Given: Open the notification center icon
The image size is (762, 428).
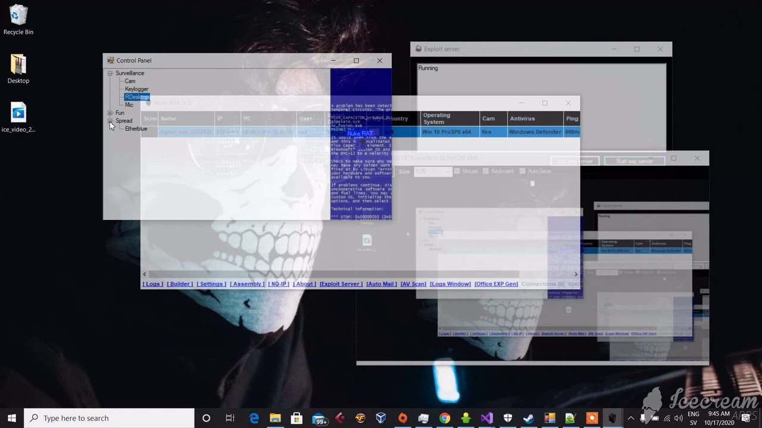Looking at the screenshot, I should click(746, 418).
